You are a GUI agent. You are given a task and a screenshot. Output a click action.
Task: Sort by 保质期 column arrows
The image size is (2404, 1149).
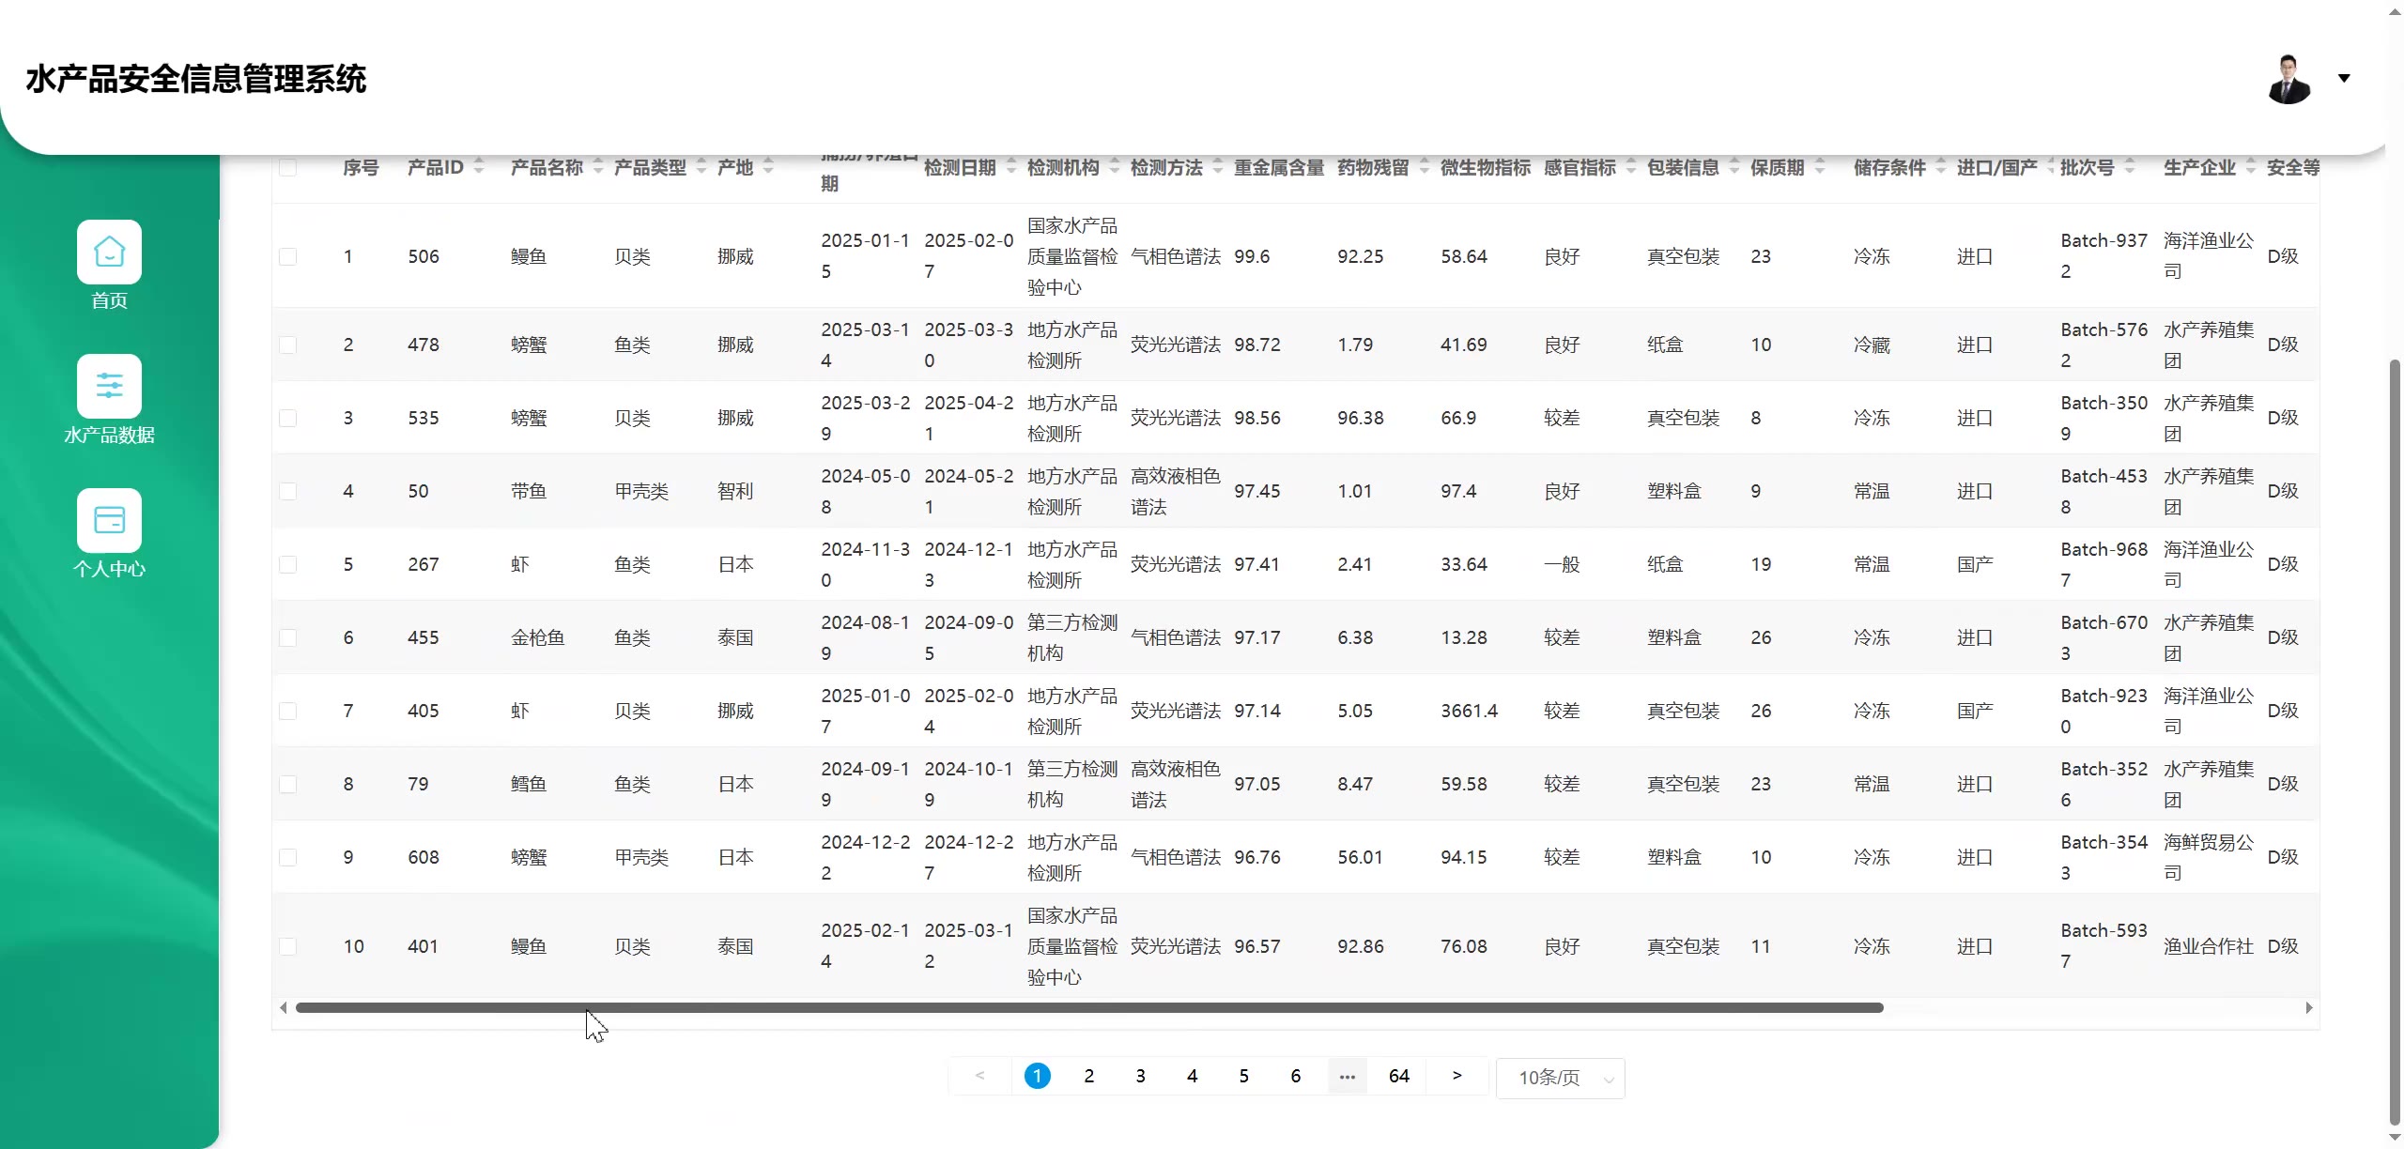pyautogui.click(x=1820, y=167)
